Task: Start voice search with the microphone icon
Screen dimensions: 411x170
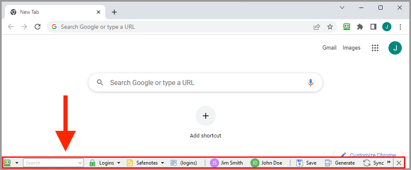Action: (x=310, y=83)
